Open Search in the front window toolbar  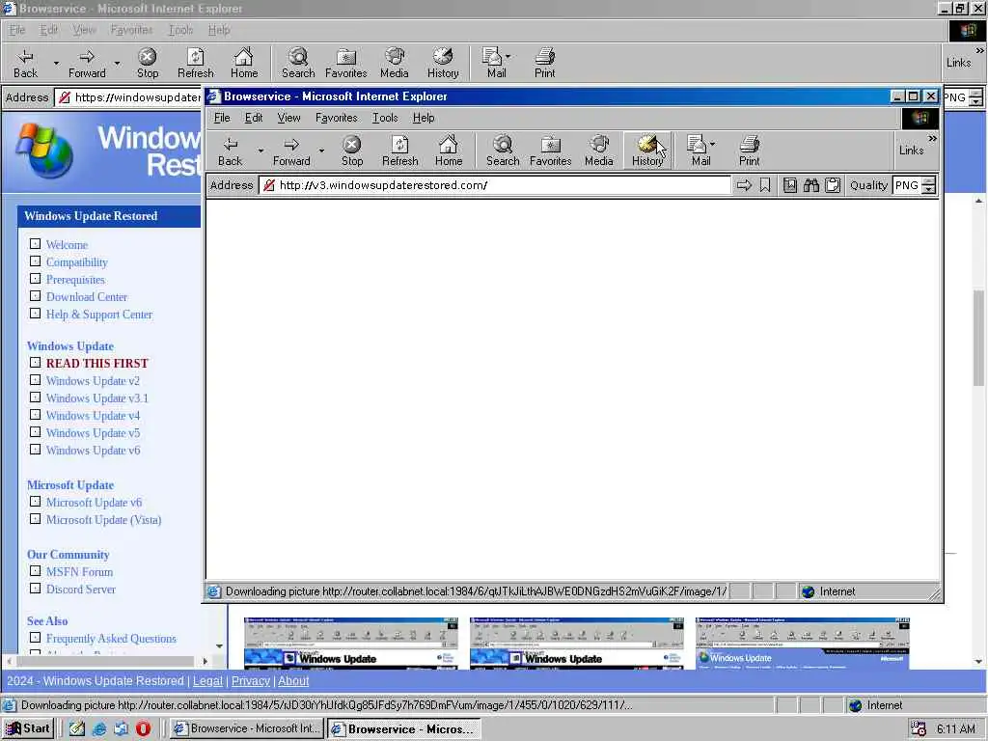coord(503,151)
